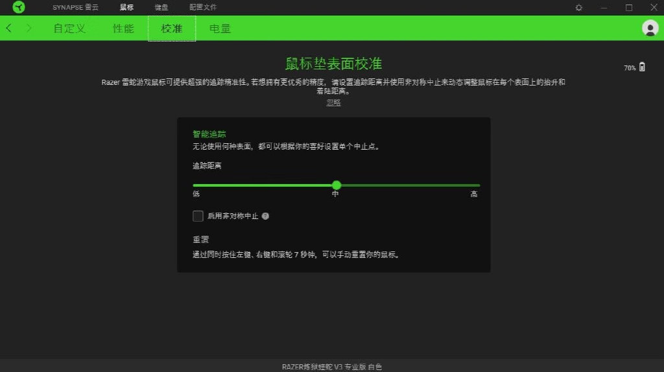Open the 配置文件 menu
This screenshot has height=372, width=664.
pos(203,7)
